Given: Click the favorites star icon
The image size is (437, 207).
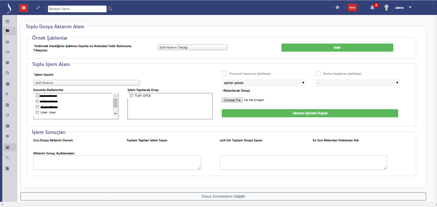Looking at the screenshot, I should (x=338, y=7).
